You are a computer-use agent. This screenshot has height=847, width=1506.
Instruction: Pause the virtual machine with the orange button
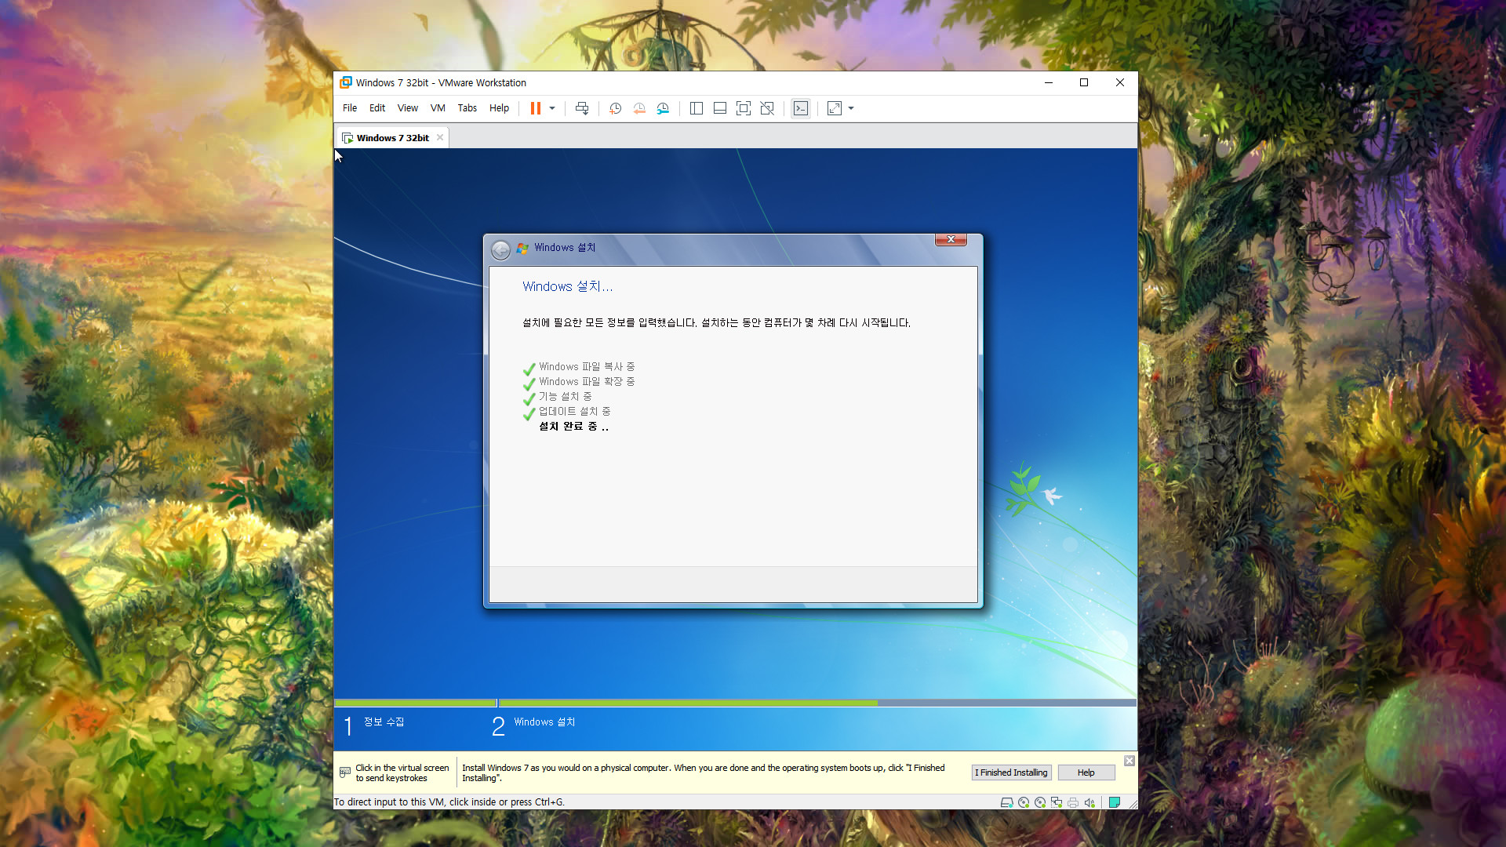(x=535, y=108)
